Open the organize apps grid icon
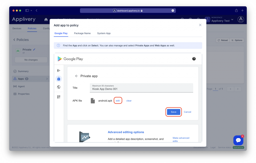Image resolution: width=256 pixels, height=163 pixels. [59, 97]
